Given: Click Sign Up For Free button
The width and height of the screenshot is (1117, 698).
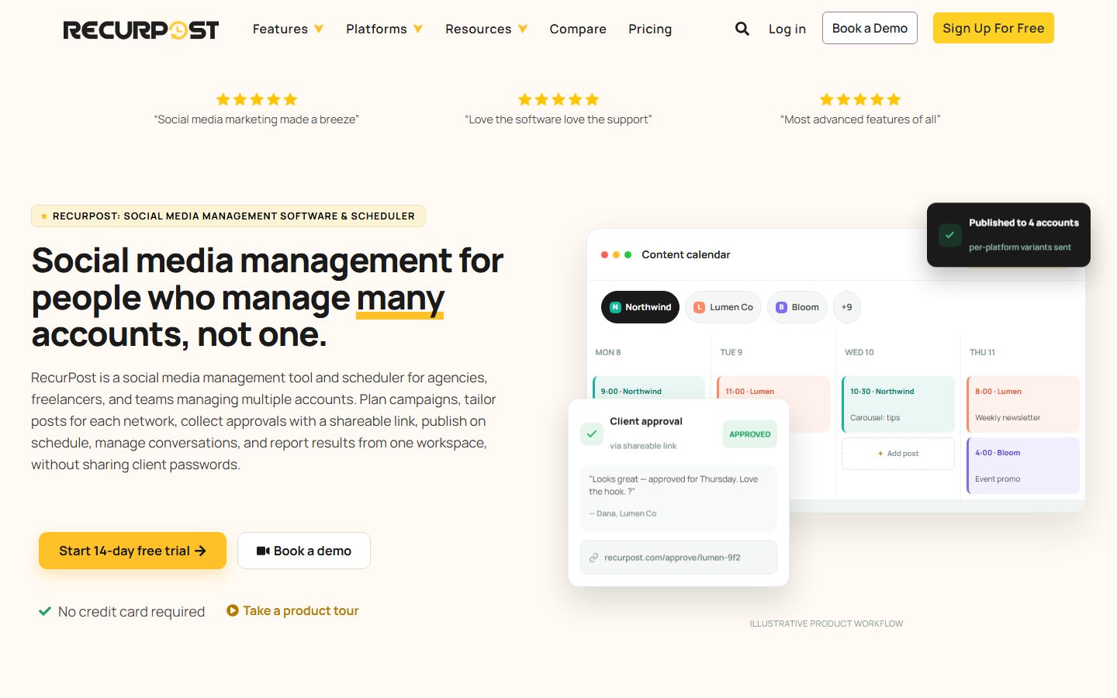Looking at the screenshot, I should point(994,28).
